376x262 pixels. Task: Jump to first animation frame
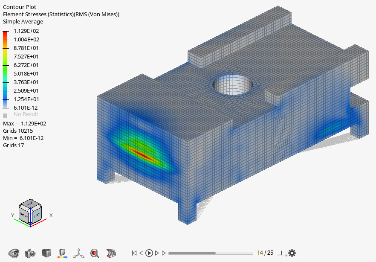[134, 253]
